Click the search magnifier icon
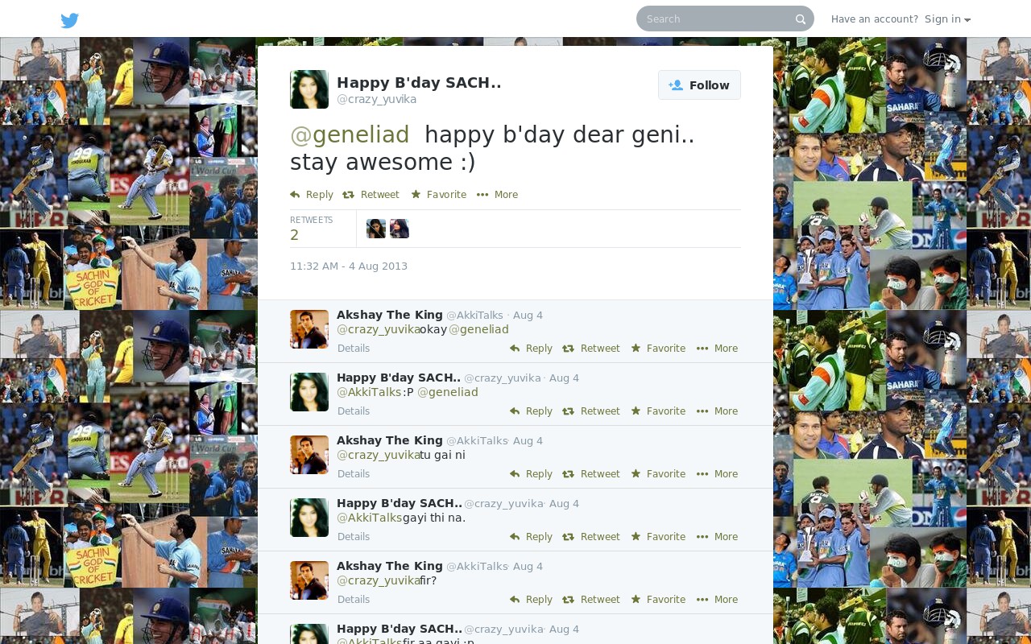1031x644 pixels. coord(800,19)
